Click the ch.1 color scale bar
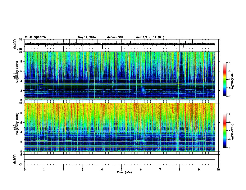Image resolution: width=246 pixels, height=190 pixels. tap(225, 79)
